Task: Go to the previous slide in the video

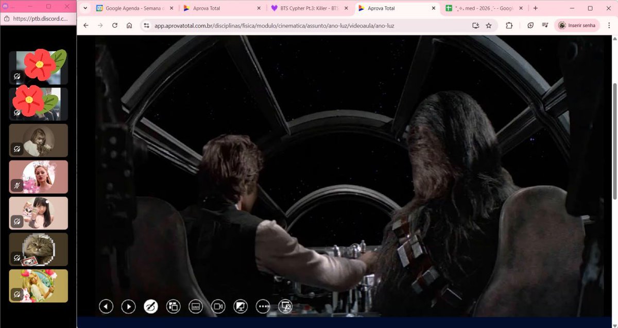Action: (x=106, y=306)
